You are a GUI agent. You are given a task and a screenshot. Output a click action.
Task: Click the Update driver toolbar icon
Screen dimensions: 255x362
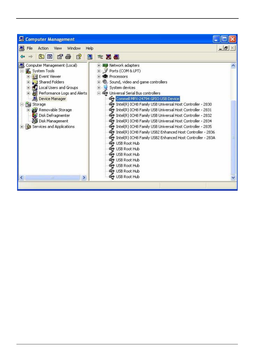100,56
